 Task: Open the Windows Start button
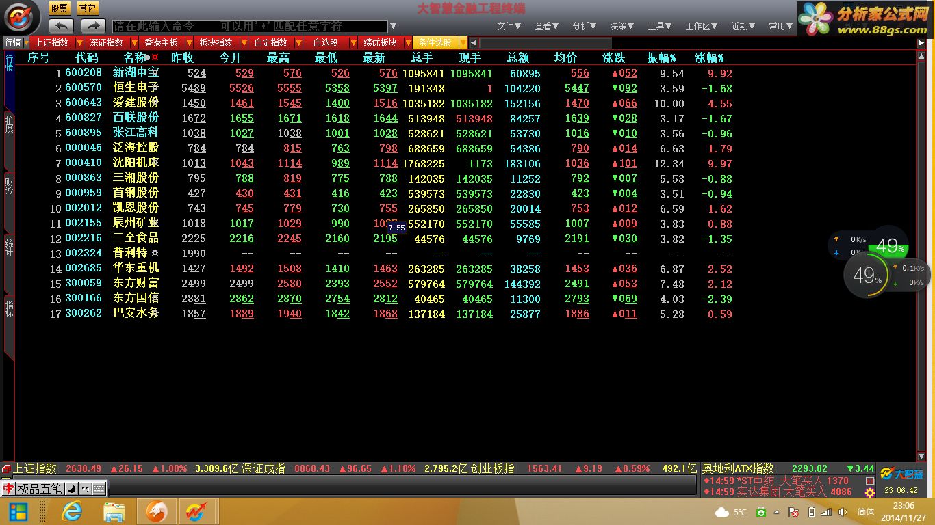click(18, 511)
